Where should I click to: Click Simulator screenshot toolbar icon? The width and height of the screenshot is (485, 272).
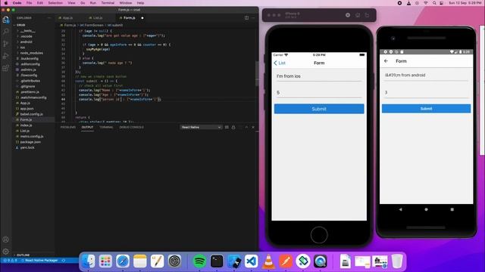click(x=358, y=15)
